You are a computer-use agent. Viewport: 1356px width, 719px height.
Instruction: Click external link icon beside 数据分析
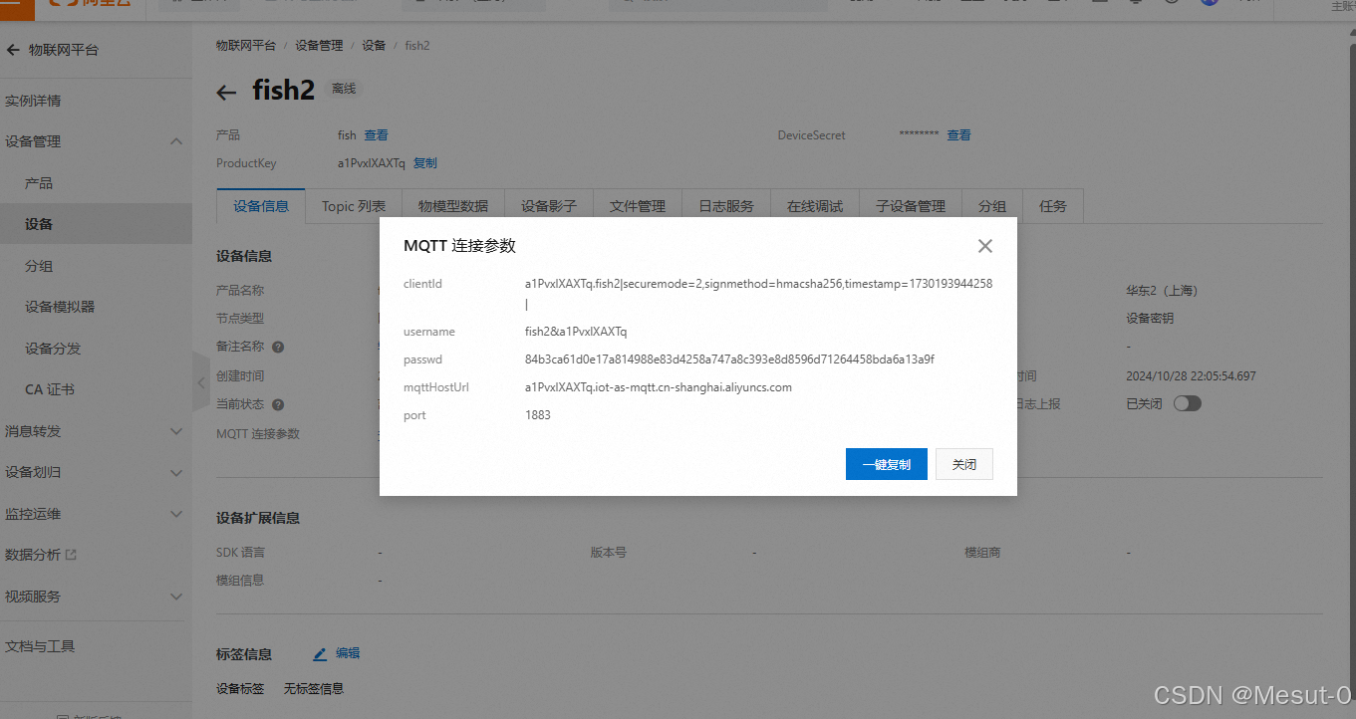click(x=71, y=555)
